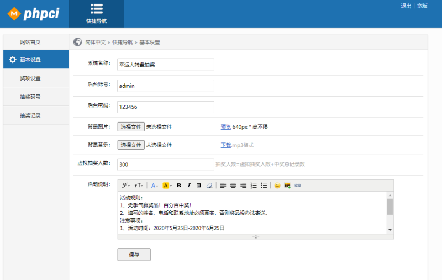Click the editor resize handle bar
This screenshot has width=442, height=280.
[x=256, y=236]
